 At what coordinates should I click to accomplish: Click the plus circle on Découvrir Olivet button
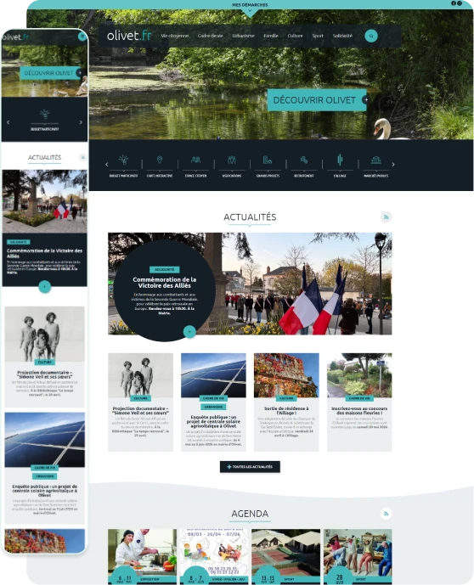point(366,99)
